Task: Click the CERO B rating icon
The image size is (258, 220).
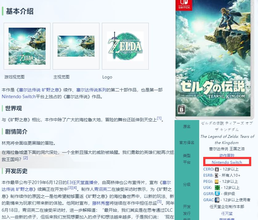Action: pyautogui.click(x=217, y=169)
